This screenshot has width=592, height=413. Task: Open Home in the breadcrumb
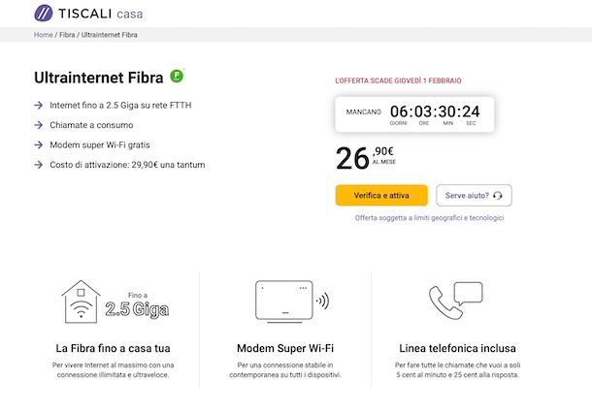point(44,35)
